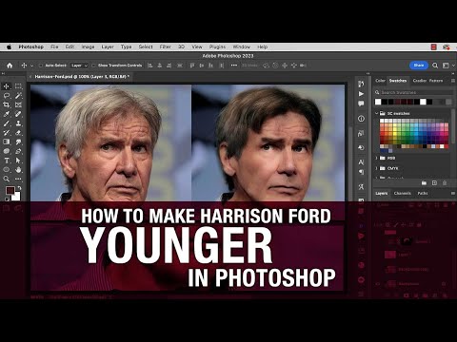The height and width of the screenshot is (342, 457).
Task: Select the Spot Healing Brush tool
Action: click(18, 114)
